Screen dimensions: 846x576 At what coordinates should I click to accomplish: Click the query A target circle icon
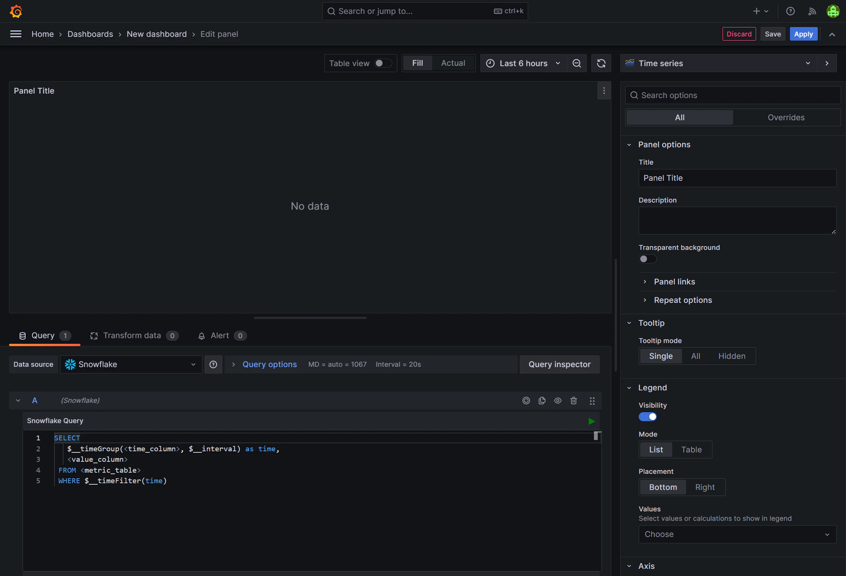pyautogui.click(x=526, y=401)
